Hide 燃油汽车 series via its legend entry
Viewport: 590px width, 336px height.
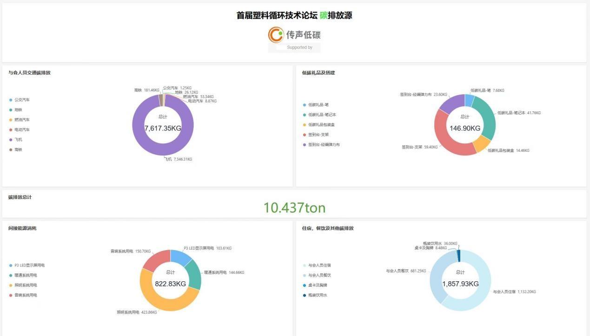coord(19,120)
